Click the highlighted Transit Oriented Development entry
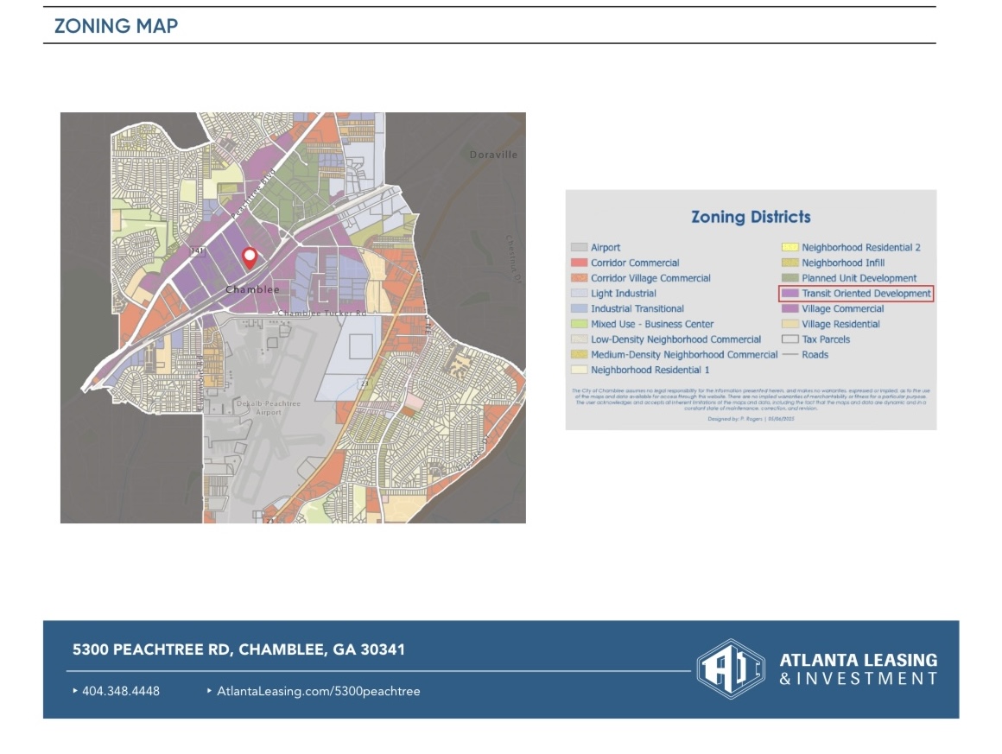Viewport: 1002px width, 754px height. (855, 294)
